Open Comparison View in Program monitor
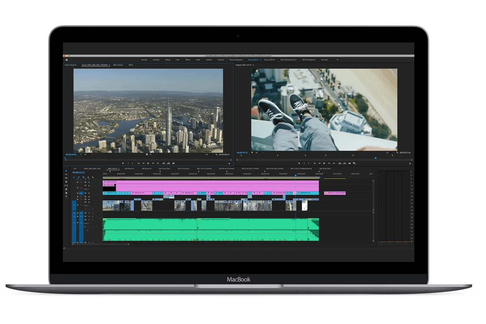Viewport: 486px width, 324px height. 354,163
